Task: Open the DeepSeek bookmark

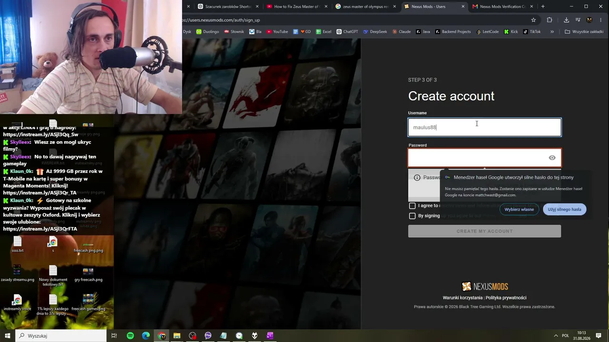Action: pyautogui.click(x=375, y=32)
